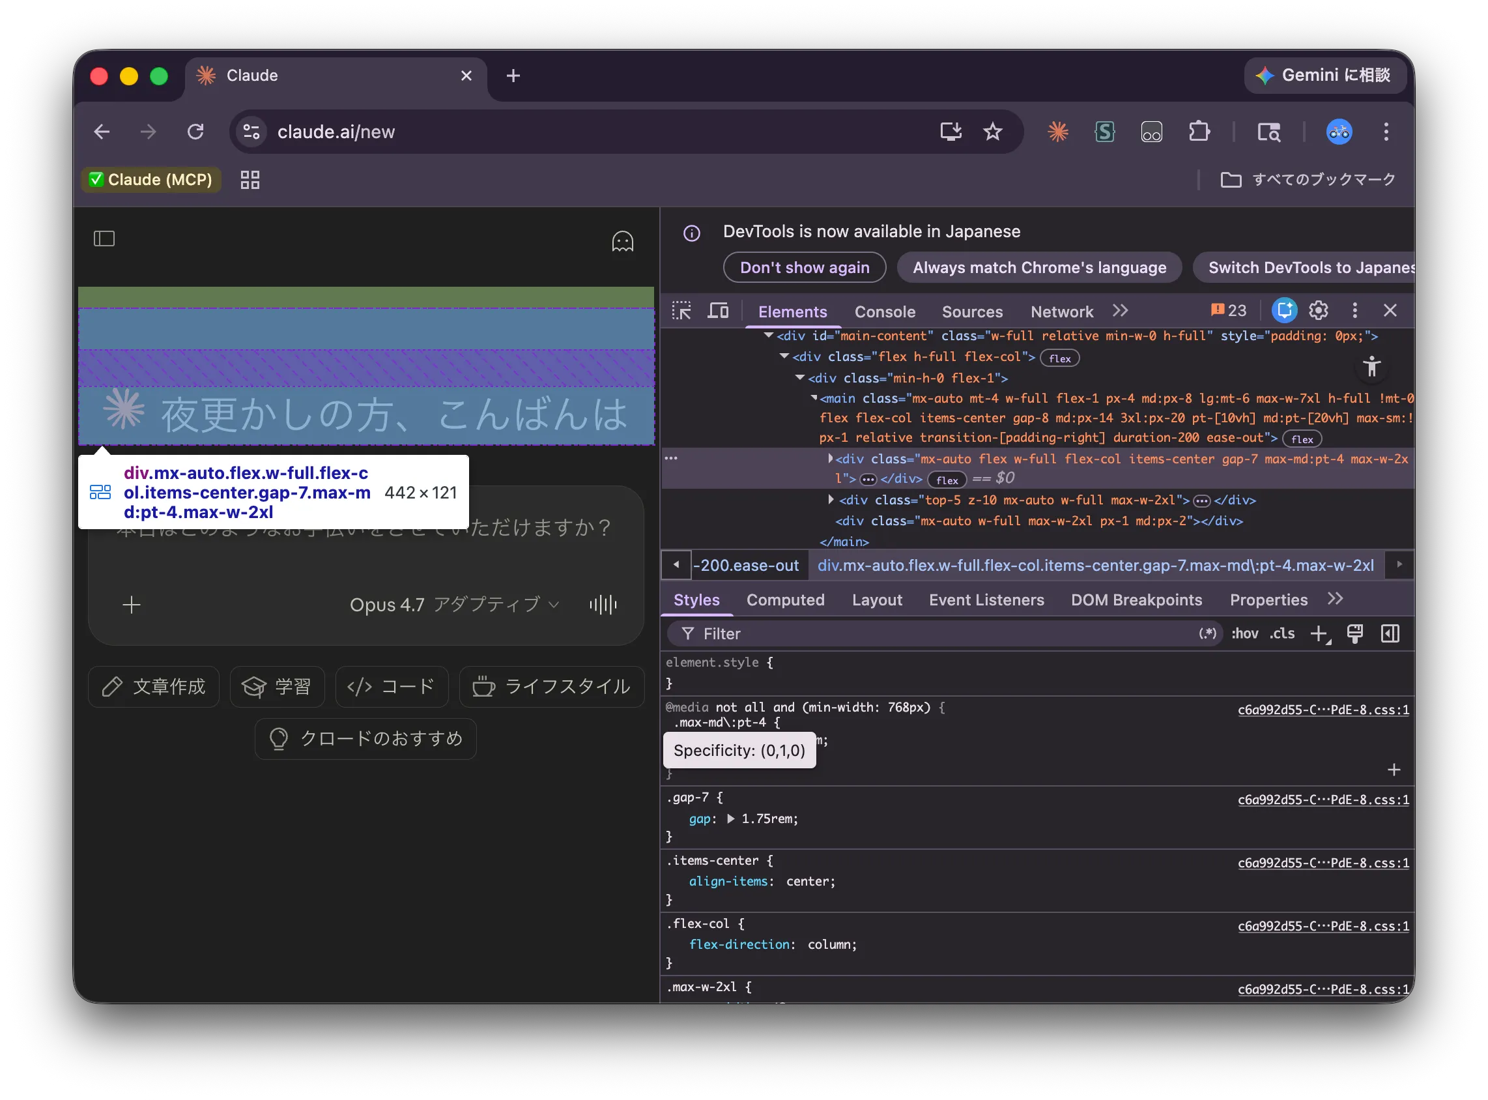This screenshot has height=1100, width=1488.
Task: Open the apps grid icon in bookmarks bar
Action: tap(250, 180)
